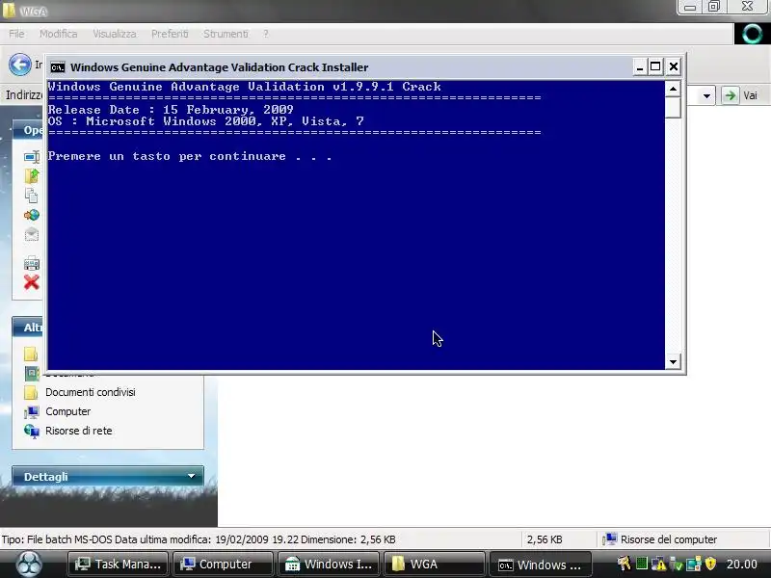Open the console window's system menu icon
771x578 pixels.
[58, 67]
